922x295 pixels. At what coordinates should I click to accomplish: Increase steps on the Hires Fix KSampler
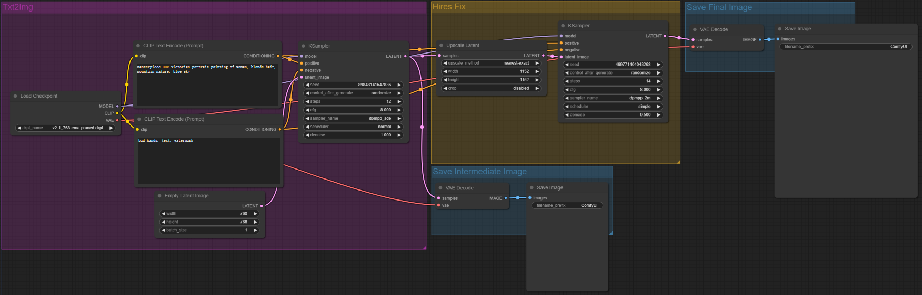pos(658,81)
